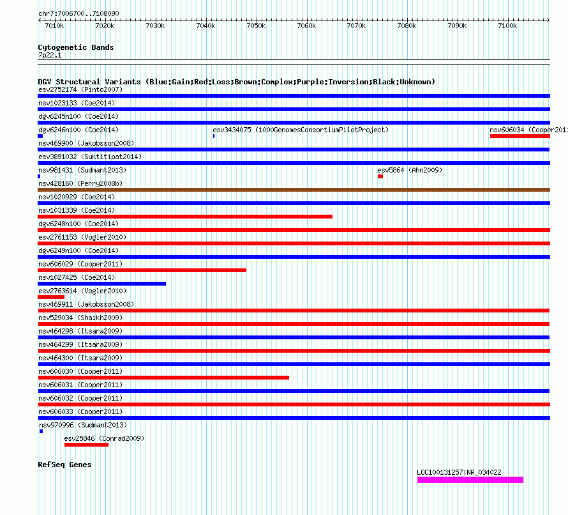Select nsv464298 (Itsara2009) label
The image size is (568, 515).
tap(80, 331)
